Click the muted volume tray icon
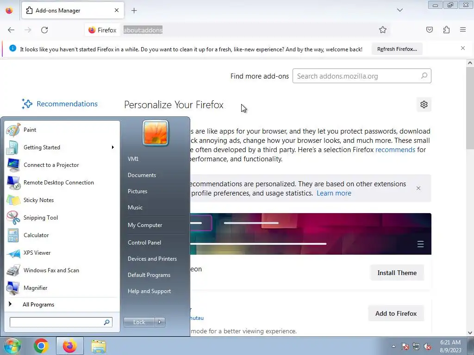 pyautogui.click(x=427, y=346)
